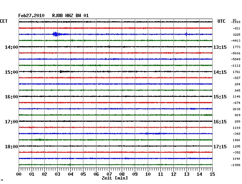
Task: Click minute tick label 00
Action: point(19,174)
